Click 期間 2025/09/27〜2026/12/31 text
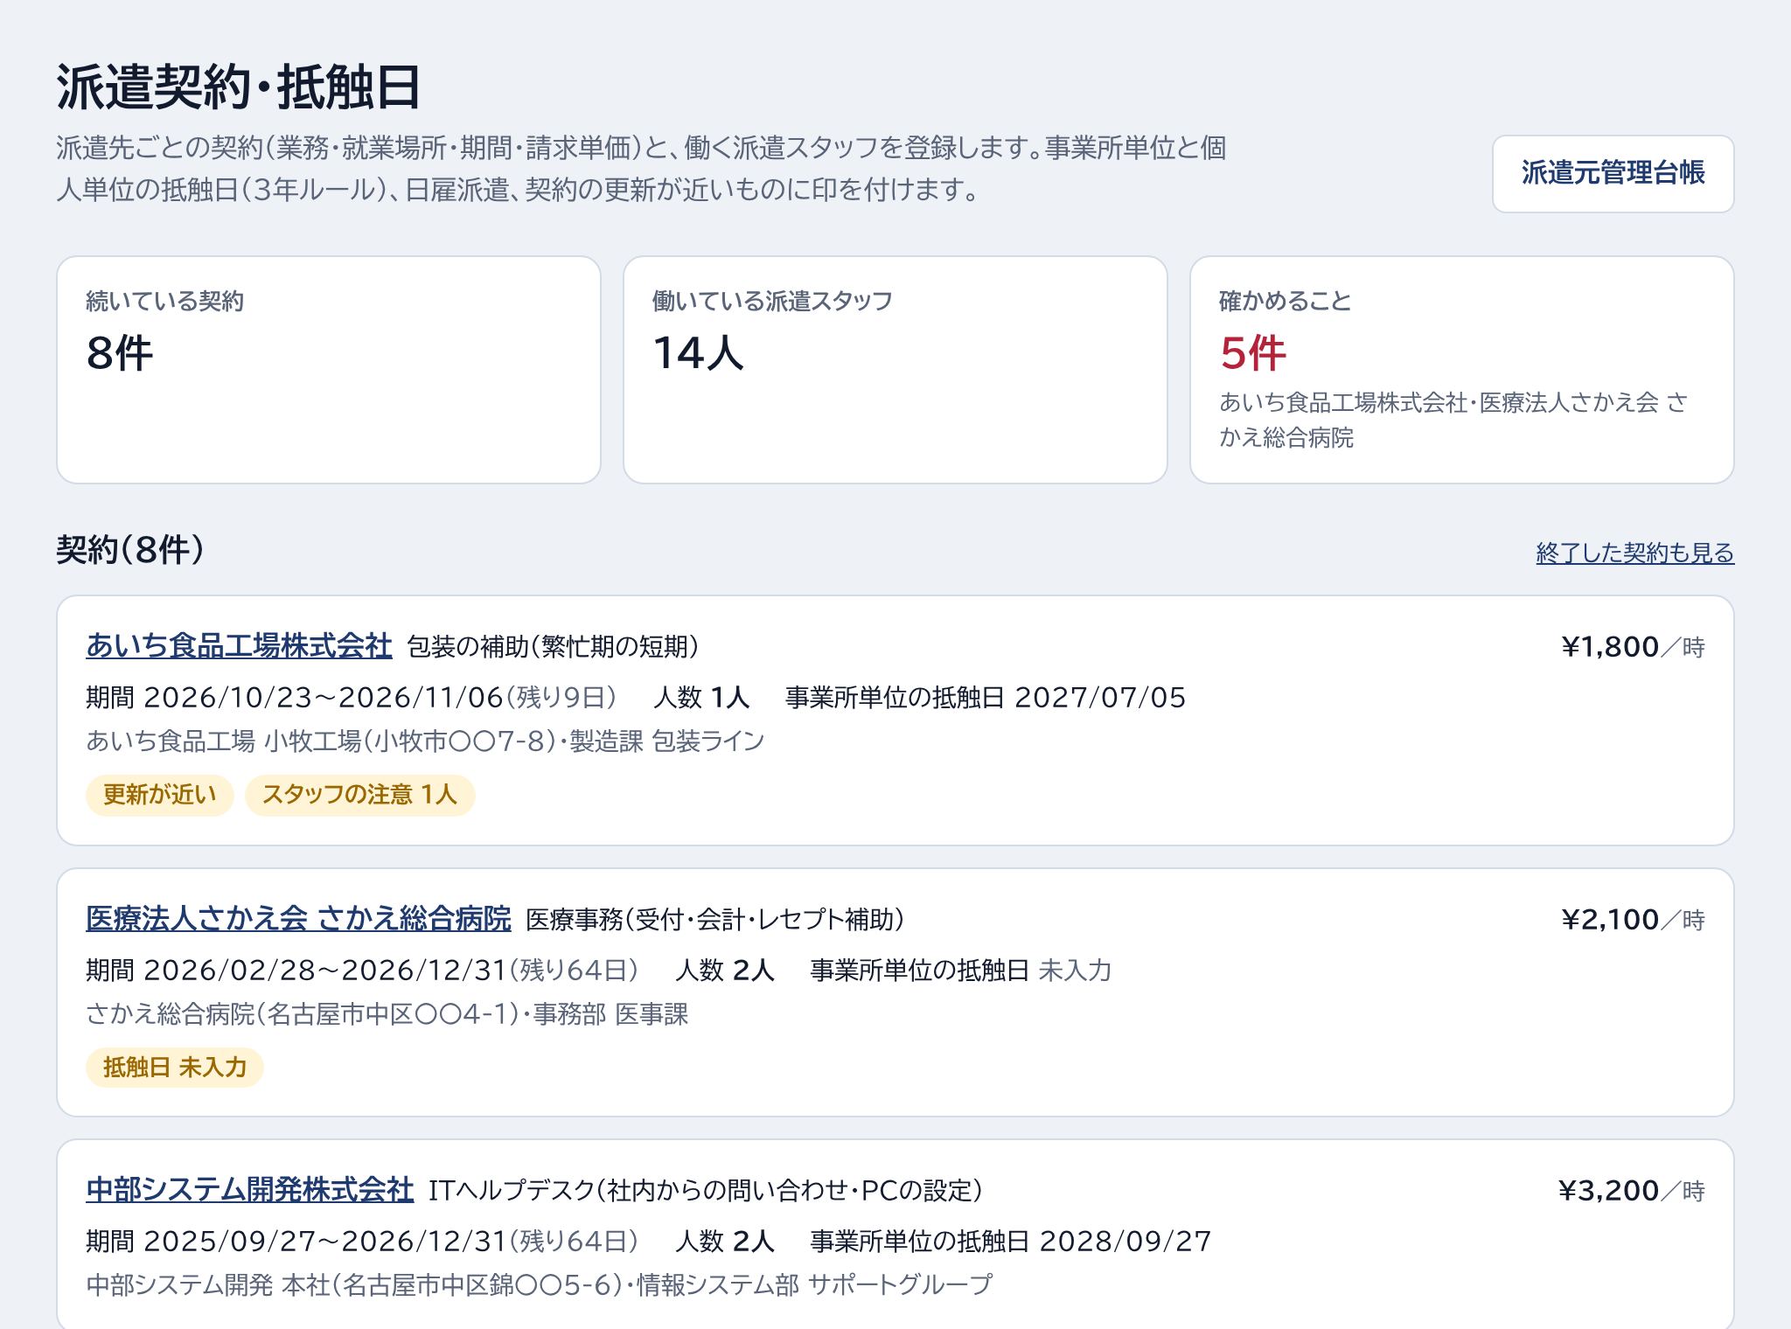This screenshot has width=1791, height=1329. (x=296, y=1242)
